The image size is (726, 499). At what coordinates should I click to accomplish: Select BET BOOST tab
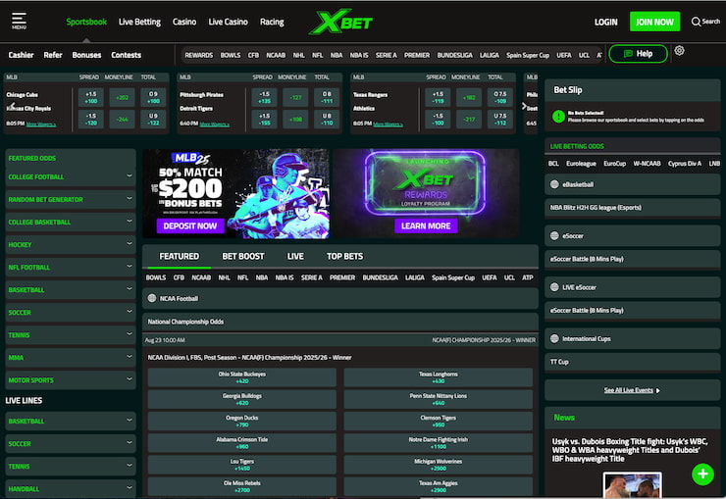coord(243,256)
